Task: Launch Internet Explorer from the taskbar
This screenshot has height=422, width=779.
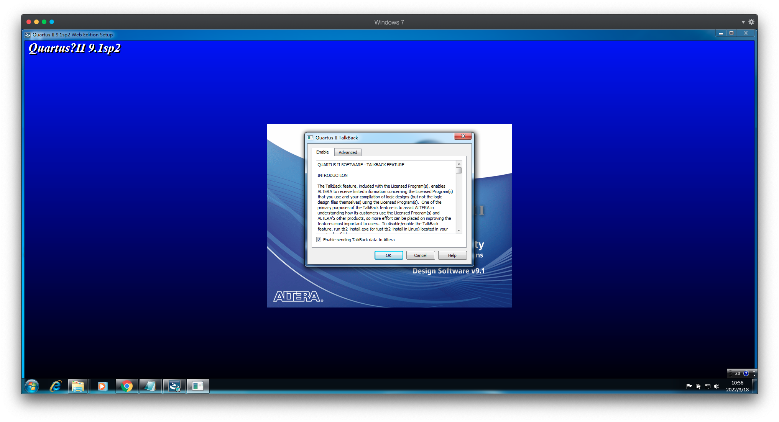Action: coord(56,386)
